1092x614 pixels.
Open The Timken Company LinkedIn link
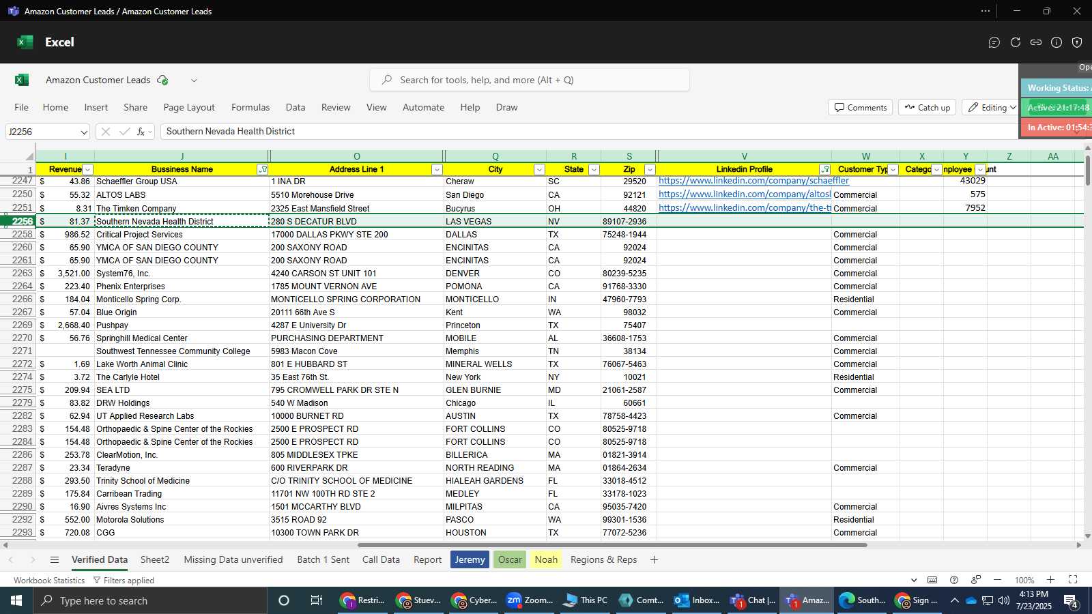745,208
